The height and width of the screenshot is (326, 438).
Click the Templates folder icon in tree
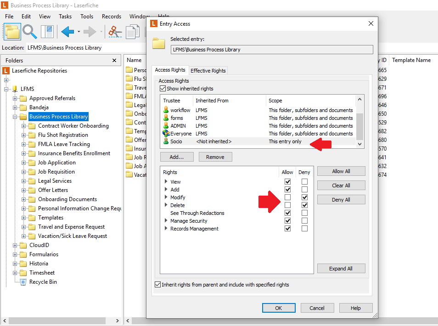tap(32, 218)
